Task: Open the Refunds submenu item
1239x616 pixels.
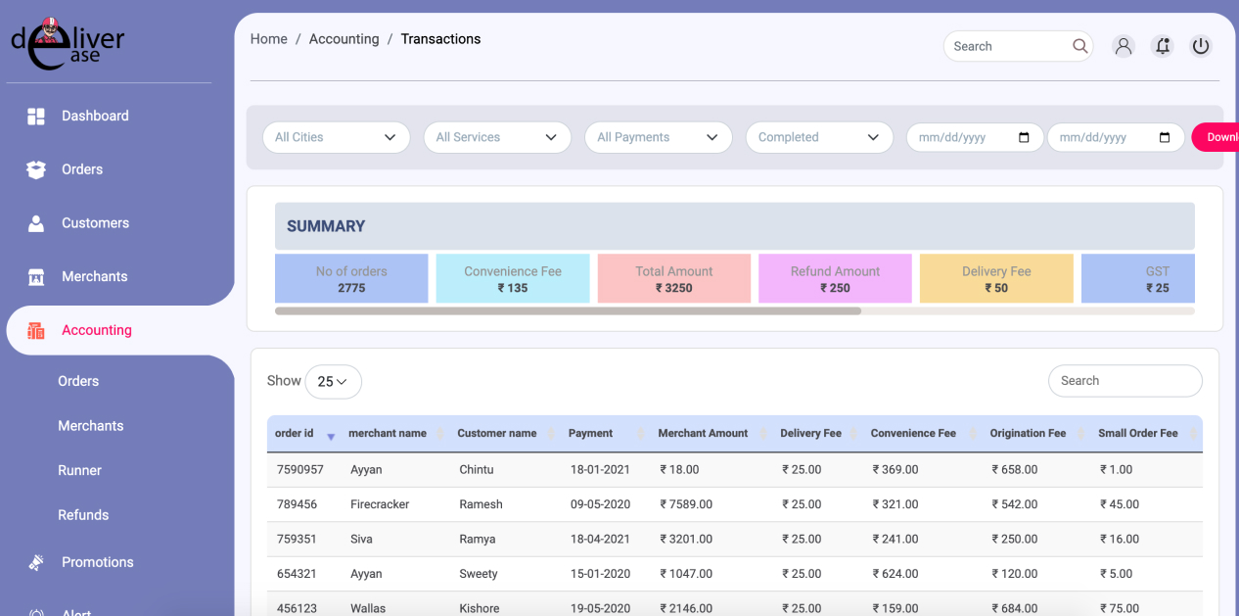Action: tap(83, 515)
